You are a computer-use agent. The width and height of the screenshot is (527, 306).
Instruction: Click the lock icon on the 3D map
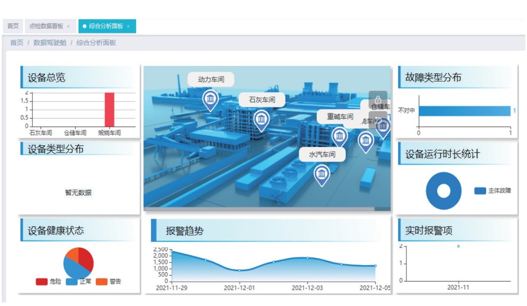(378, 99)
